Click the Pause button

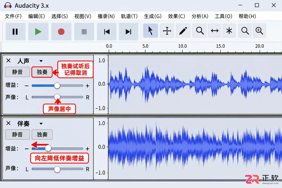pyautogui.click(x=15, y=32)
